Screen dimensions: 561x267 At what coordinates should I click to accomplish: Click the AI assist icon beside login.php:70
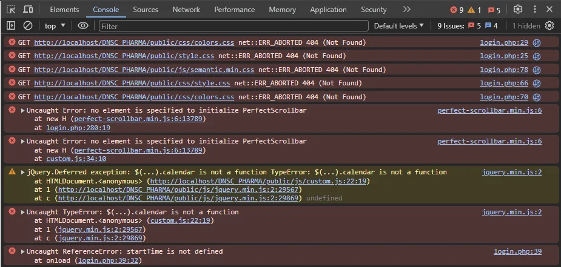click(x=536, y=97)
